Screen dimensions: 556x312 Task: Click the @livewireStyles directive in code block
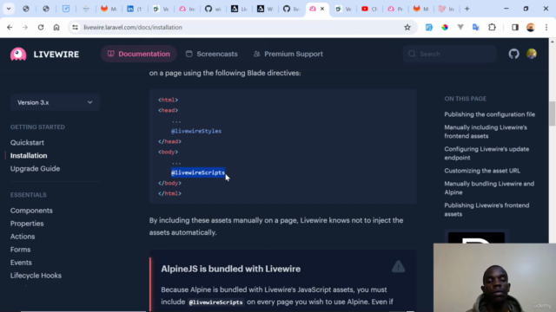click(x=196, y=131)
